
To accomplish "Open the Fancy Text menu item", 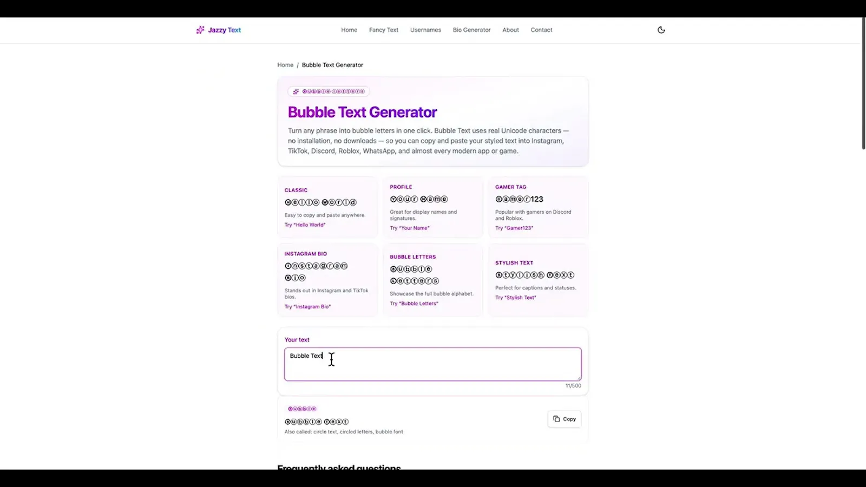I will click(x=384, y=30).
